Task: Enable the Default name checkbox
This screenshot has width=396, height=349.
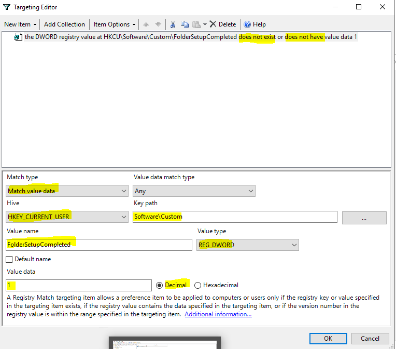Action: 9,259
